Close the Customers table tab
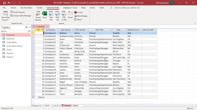 [x=47, y=27]
